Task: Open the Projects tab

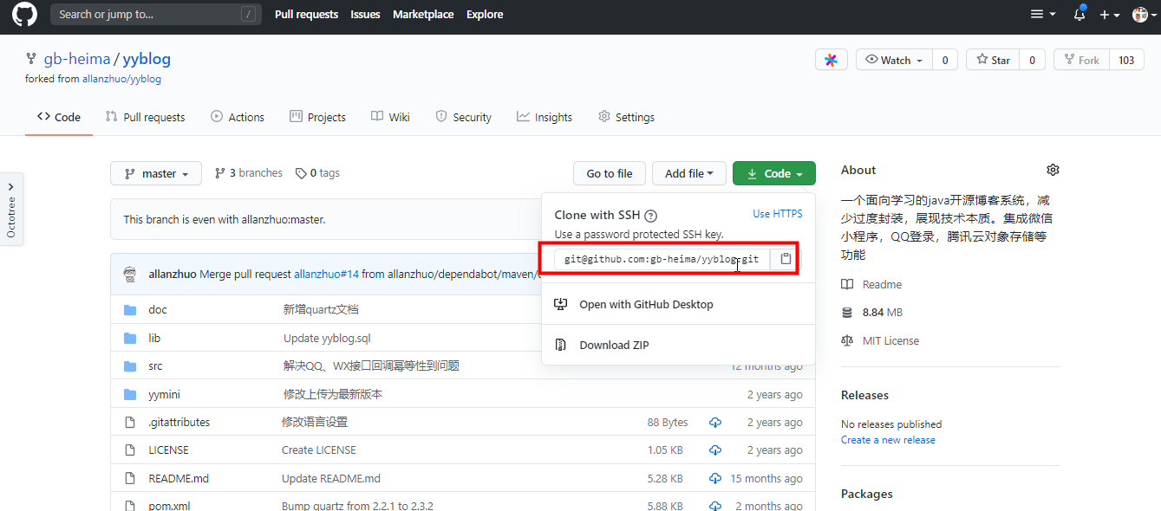Action: pyautogui.click(x=317, y=117)
